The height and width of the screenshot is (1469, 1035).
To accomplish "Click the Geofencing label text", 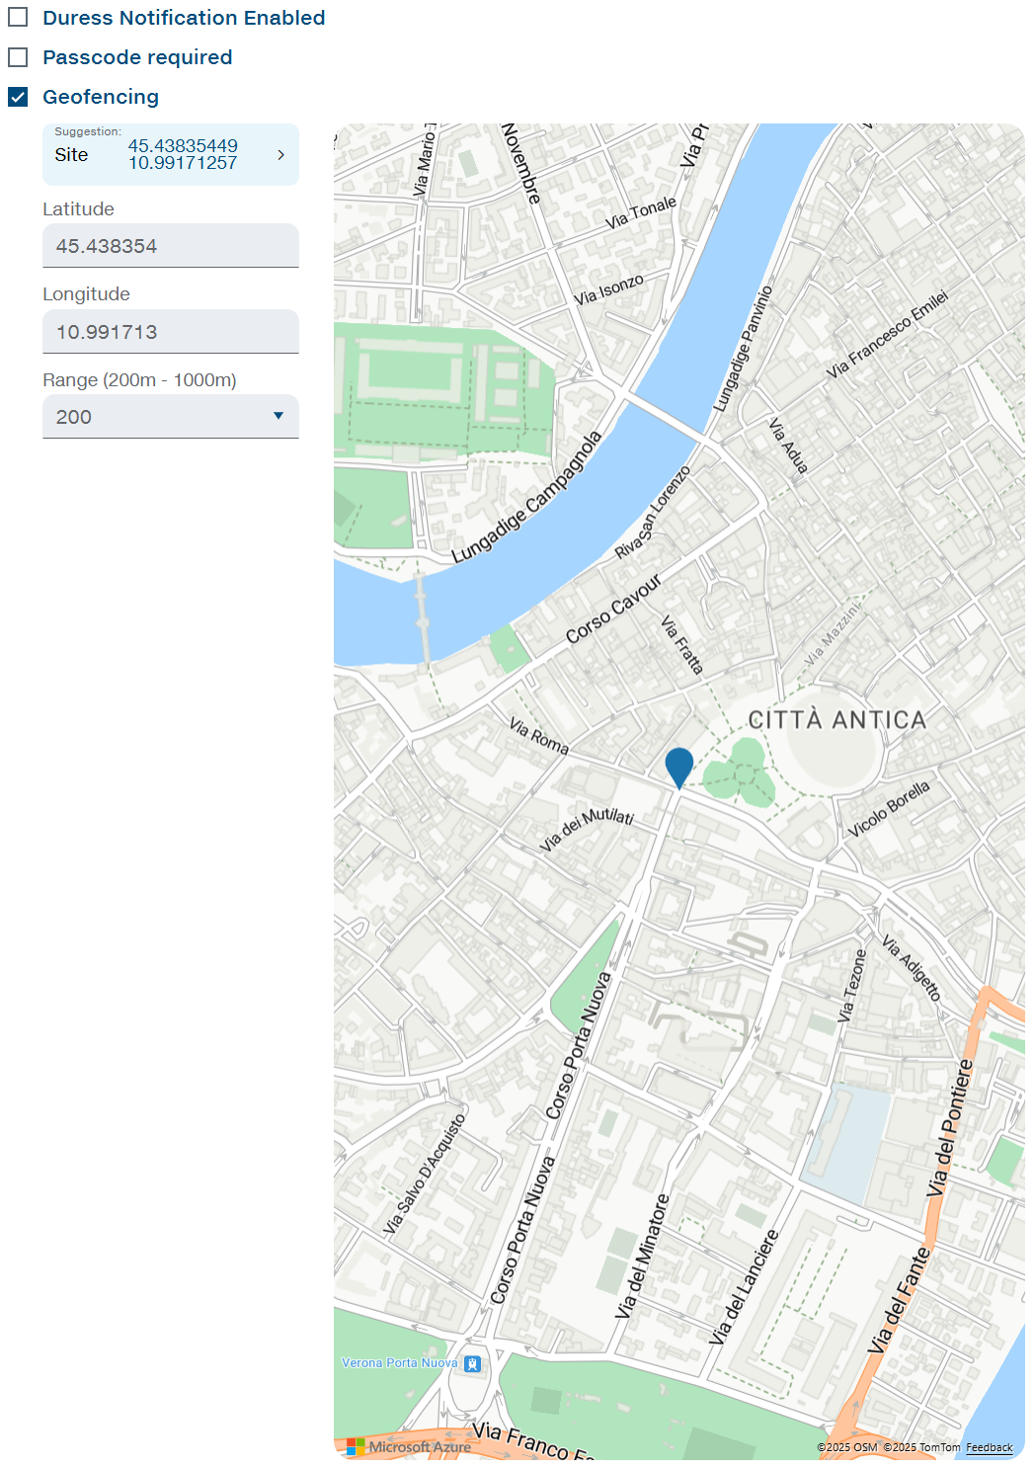I will point(101,97).
